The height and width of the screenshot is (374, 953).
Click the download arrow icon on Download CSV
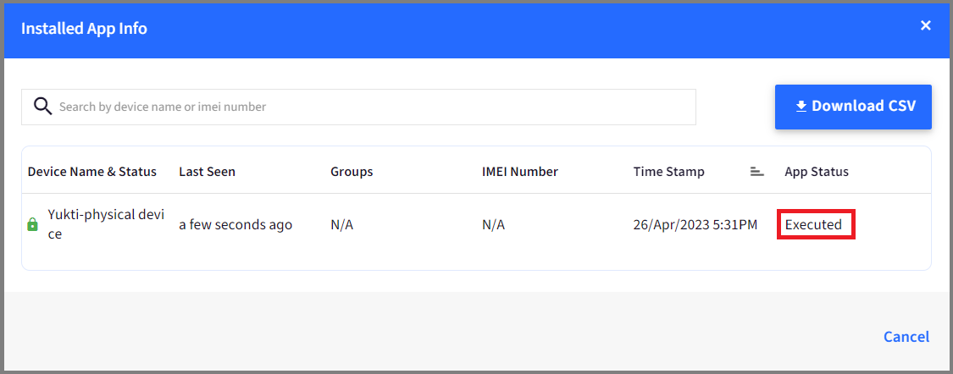pos(801,107)
